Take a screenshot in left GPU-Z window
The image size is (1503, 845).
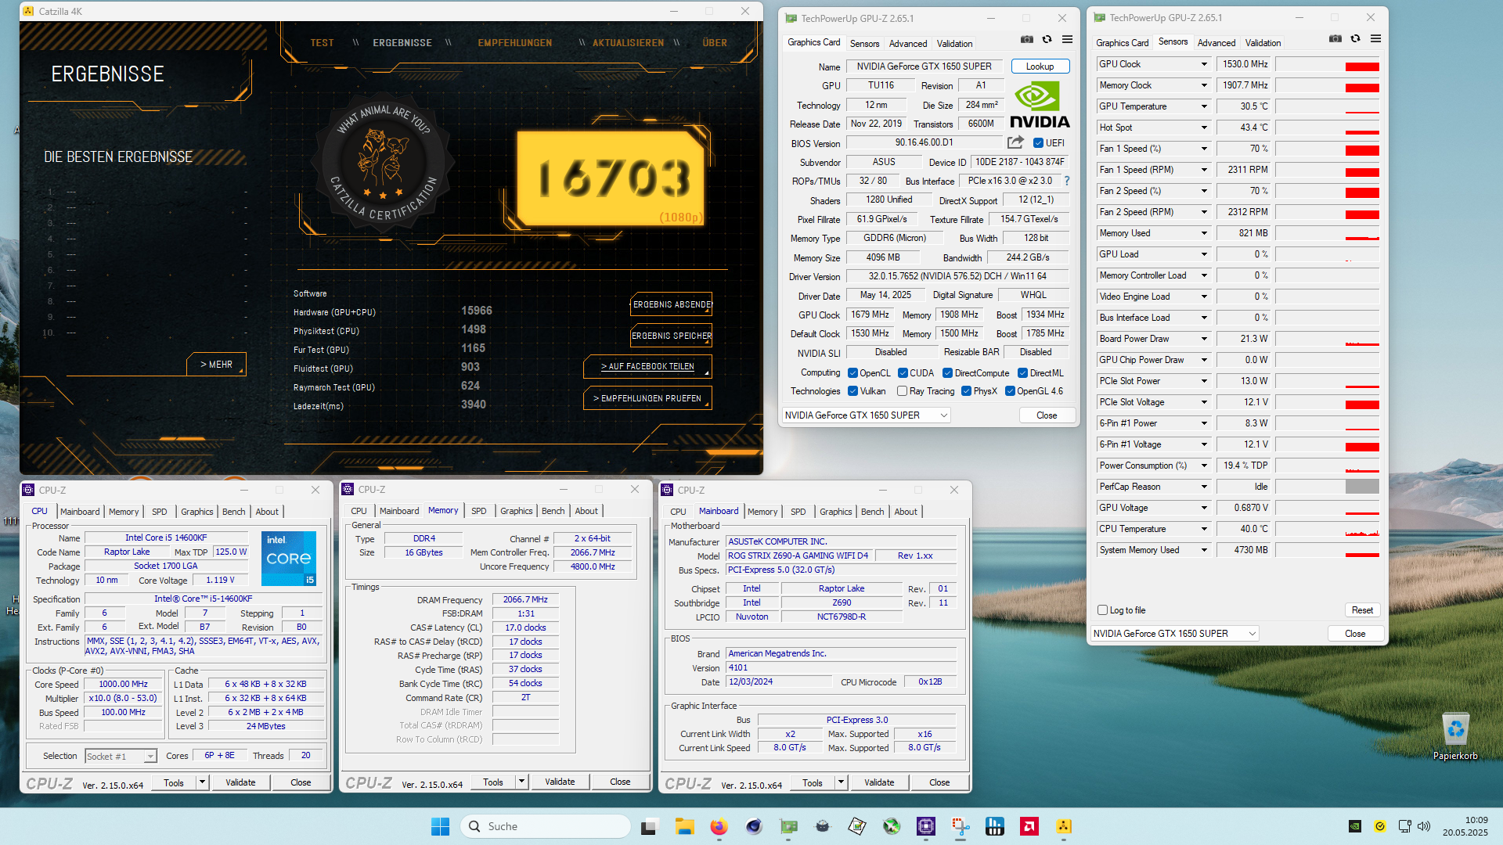pos(1027,39)
